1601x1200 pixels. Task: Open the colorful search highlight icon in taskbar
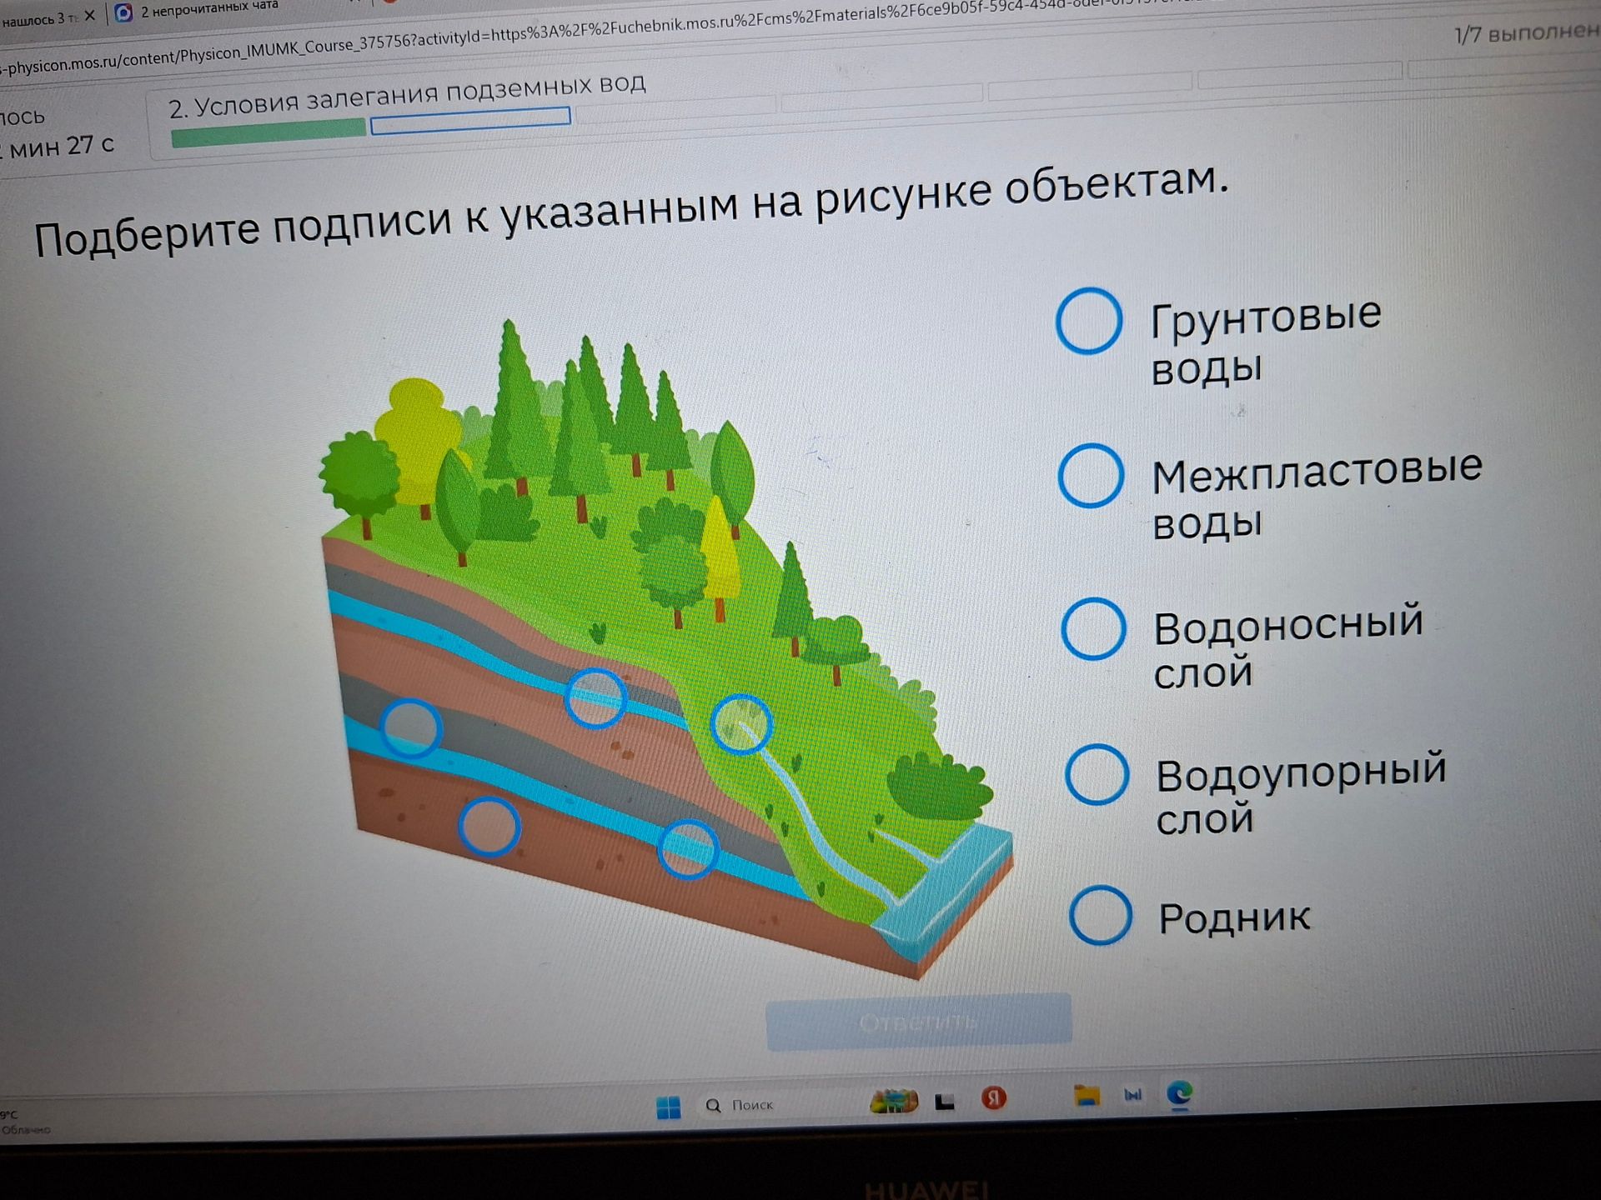pos(893,1102)
